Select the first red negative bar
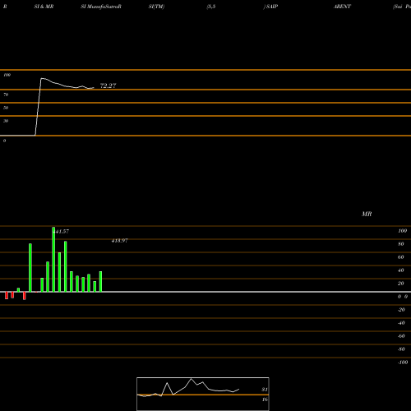 coord(7,295)
